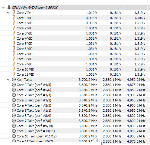Click the 1.506 V maximum of Core 0 VID
Viewport: 150px width, 145px height.
point(140,18)
